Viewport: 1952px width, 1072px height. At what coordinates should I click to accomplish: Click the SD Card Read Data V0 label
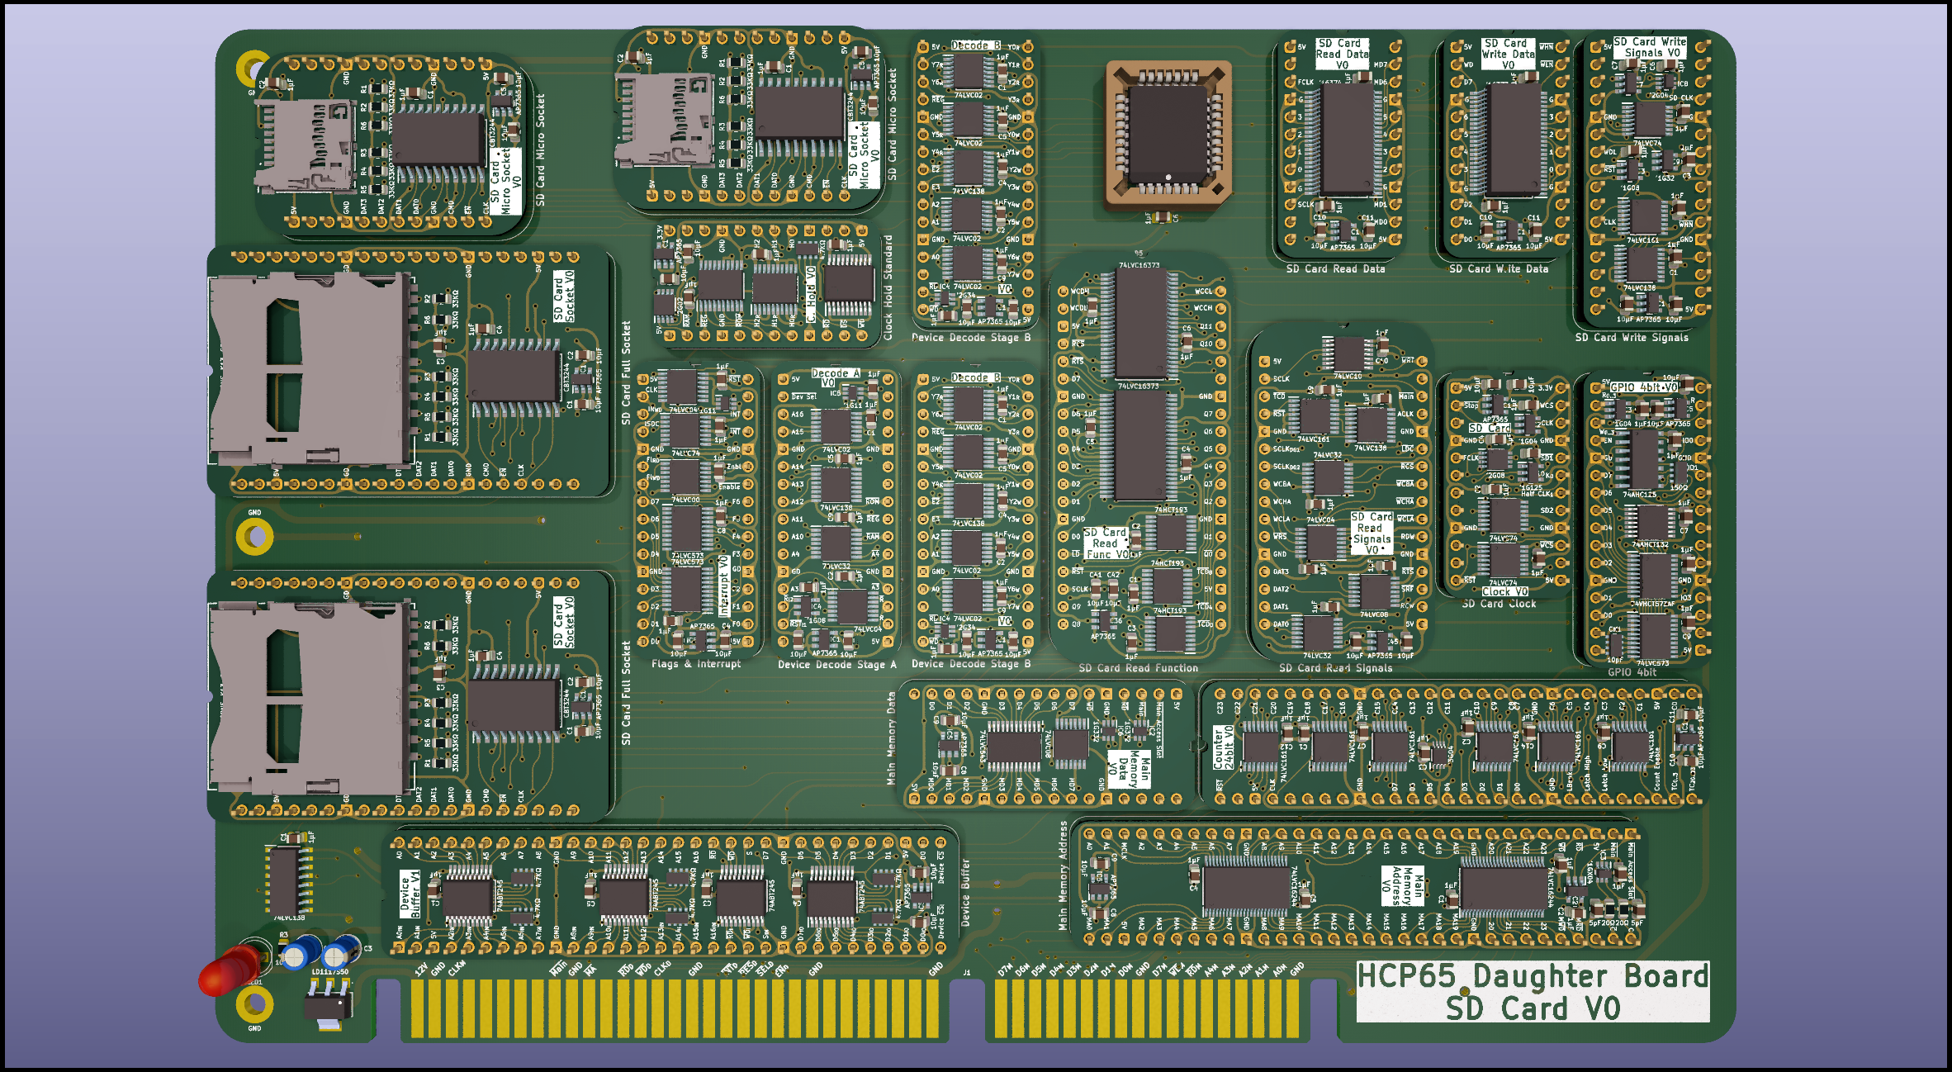[1342, 54]
